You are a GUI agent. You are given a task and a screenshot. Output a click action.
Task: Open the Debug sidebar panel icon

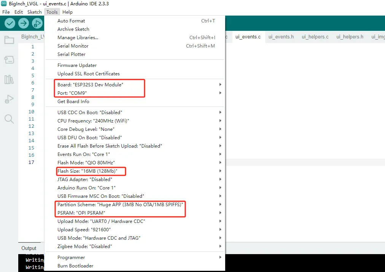[9, 99]
